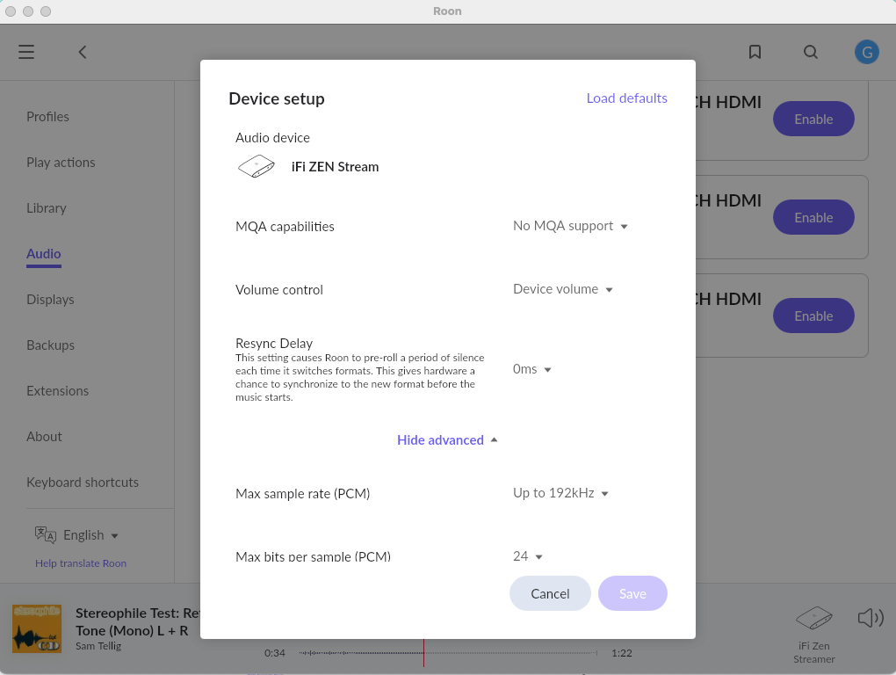Image resolution: width=896 pixels, height=675 pixels.
Task: Open the user profile avatar
Action: click(866, 52)
